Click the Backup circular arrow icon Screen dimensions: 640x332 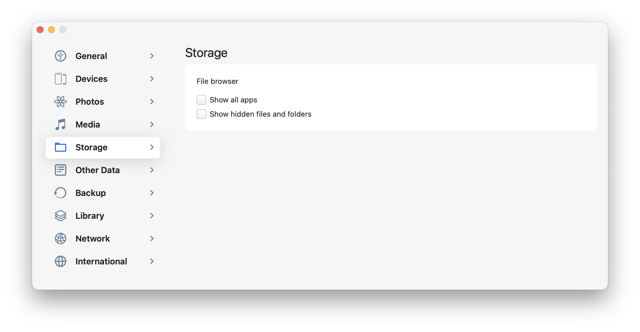[61, 193]
